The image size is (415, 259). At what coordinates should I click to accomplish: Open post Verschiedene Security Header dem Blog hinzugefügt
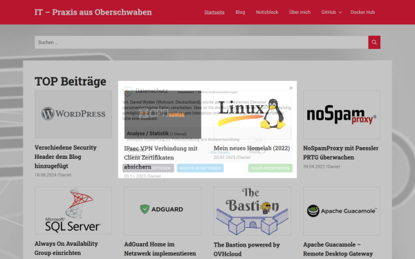pos(66,157)
